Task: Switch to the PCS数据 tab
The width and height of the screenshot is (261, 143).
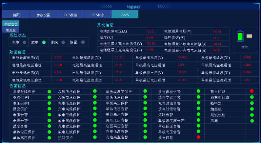Action: 70,15
